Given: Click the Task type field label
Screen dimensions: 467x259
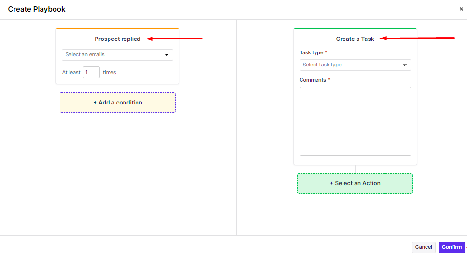Looking at the screenshot, I should pos(311,52).
